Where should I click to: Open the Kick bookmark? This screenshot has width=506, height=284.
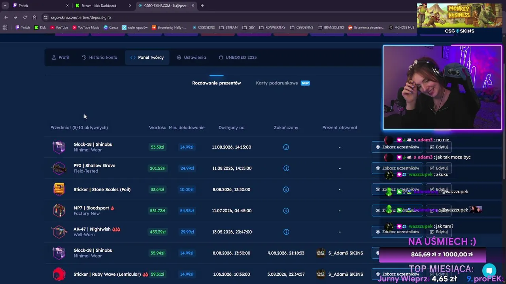coord(40,28)
